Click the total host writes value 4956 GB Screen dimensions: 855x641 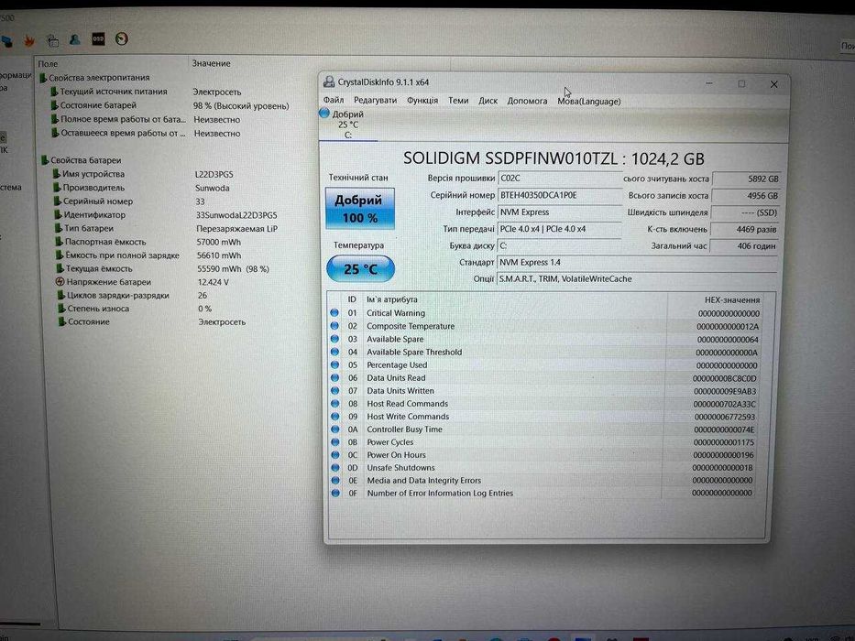(746, 196)
